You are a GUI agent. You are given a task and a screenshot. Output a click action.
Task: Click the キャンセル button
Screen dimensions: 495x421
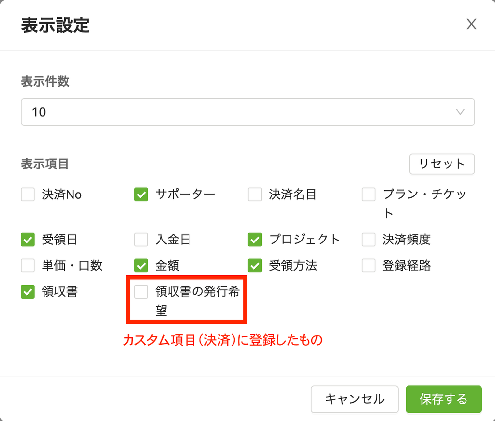354,399
